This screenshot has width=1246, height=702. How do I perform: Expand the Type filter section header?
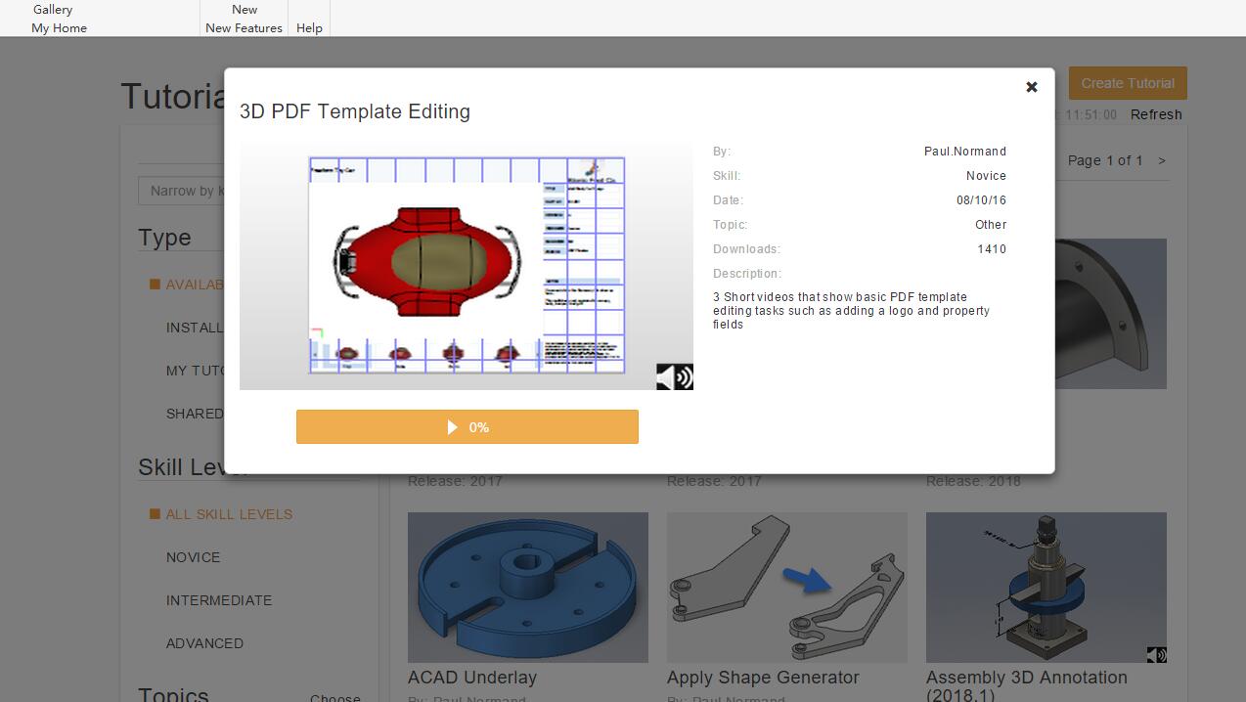click(x=164, y=237)
